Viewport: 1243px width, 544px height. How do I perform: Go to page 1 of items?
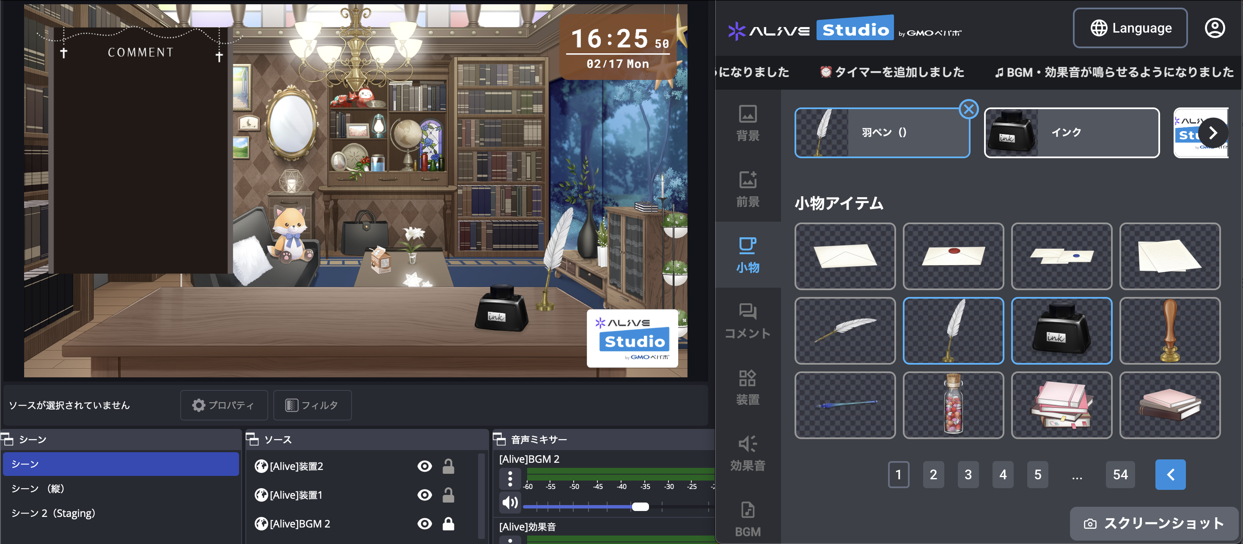pos(899,475)
